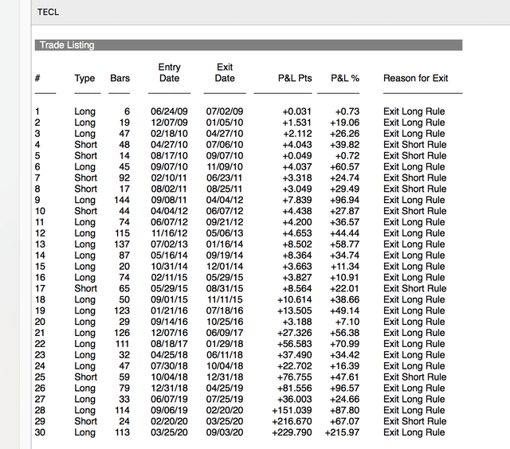The height and width of the screenshot is (449, 510).
Task: Select exit date 03/25/20
Action: pos(225,420)
